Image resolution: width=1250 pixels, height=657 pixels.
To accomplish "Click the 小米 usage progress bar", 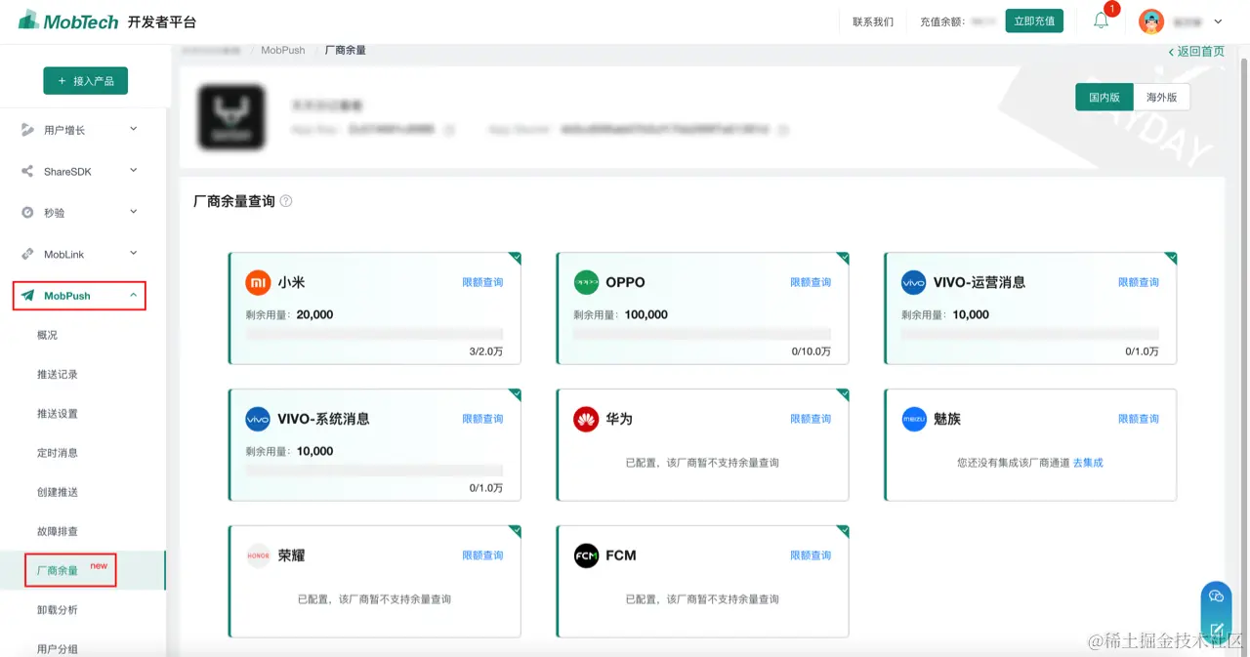I will pyautogui.click(x=374, y=334).
